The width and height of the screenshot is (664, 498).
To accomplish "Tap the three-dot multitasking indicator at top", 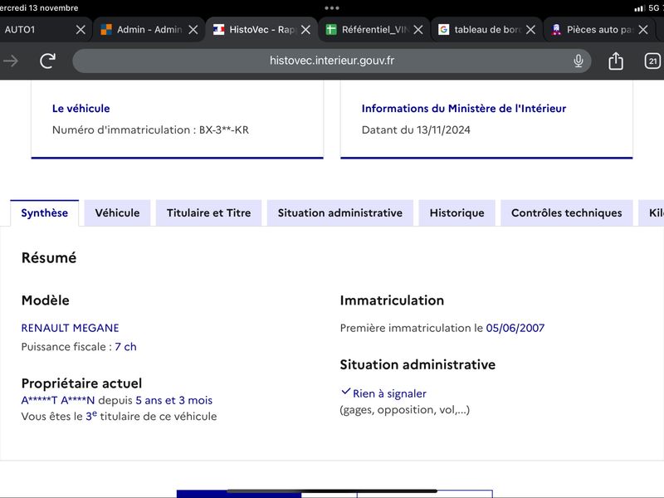I will (x=331, y=8).
